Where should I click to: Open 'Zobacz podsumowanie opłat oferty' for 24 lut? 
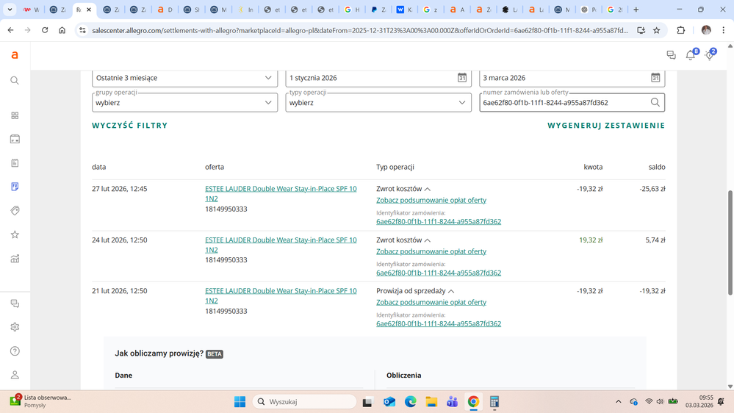pyautogui.click(x=431, y=251)
